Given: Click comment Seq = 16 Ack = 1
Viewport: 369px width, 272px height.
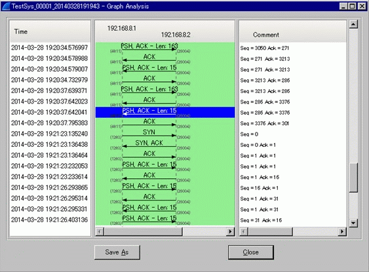Looking at the screenshot, I should click(x=260, y=188).
